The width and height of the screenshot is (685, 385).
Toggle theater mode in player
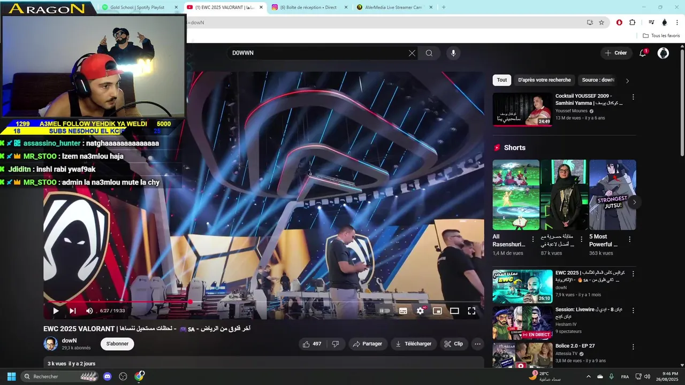[x=454, y=311]
